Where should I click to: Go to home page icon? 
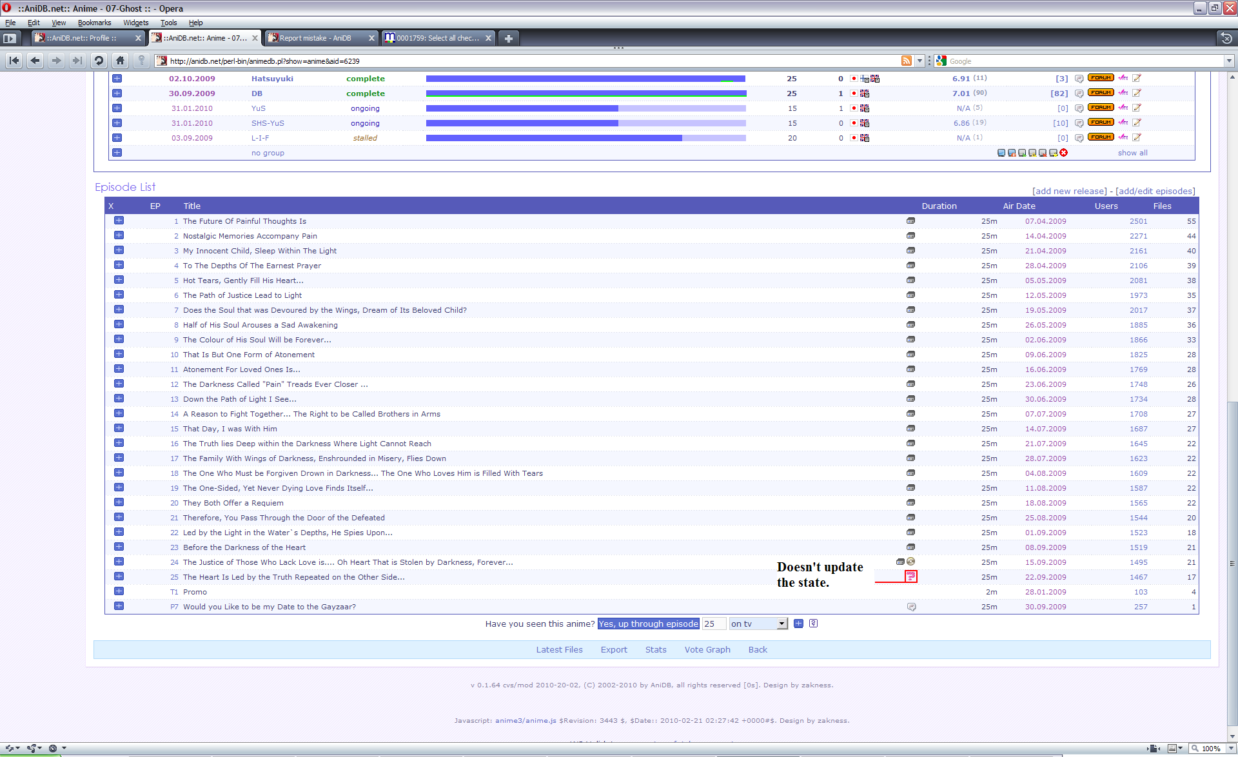(120, 61)
